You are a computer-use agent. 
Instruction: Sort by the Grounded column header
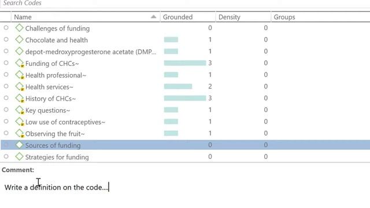tap(187, 17)
